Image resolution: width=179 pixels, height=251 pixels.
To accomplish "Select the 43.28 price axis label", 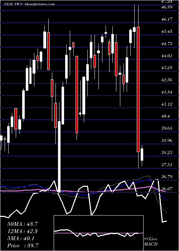I will coord(166,68).
